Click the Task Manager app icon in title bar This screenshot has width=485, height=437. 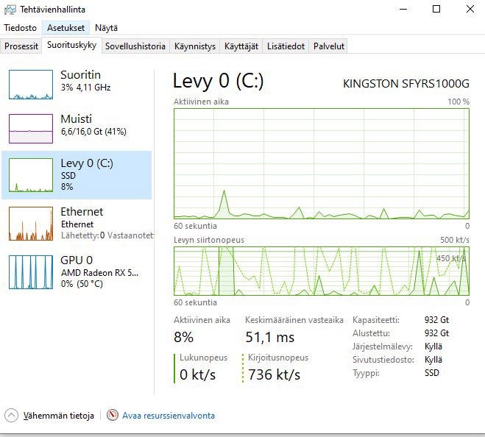8,10
